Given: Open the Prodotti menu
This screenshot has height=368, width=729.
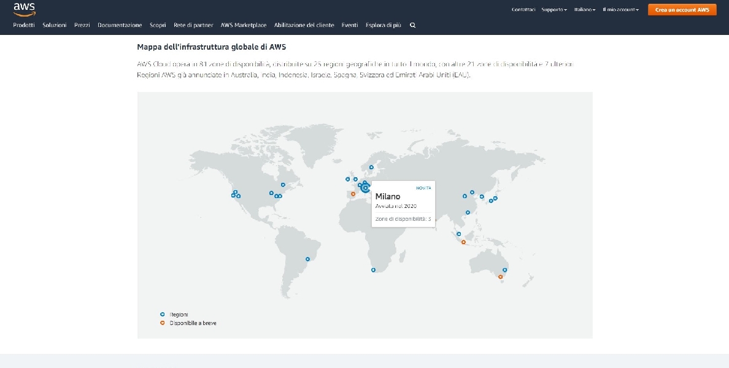Looking at the screenshot, I should (24, 25).
